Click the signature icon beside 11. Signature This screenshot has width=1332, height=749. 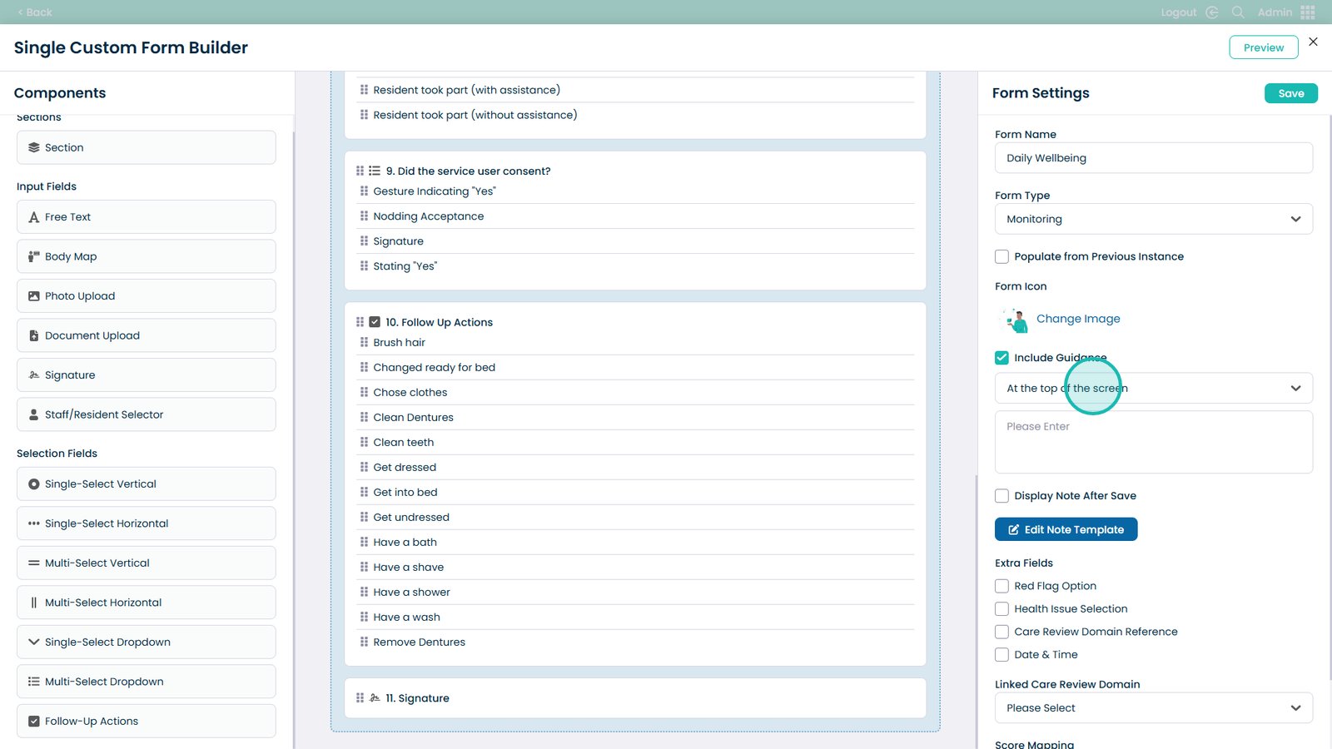pos(375,698)
